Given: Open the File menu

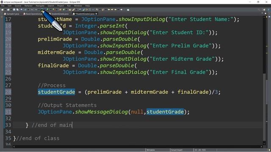Looking at the screenshot, I should point(3,5).
